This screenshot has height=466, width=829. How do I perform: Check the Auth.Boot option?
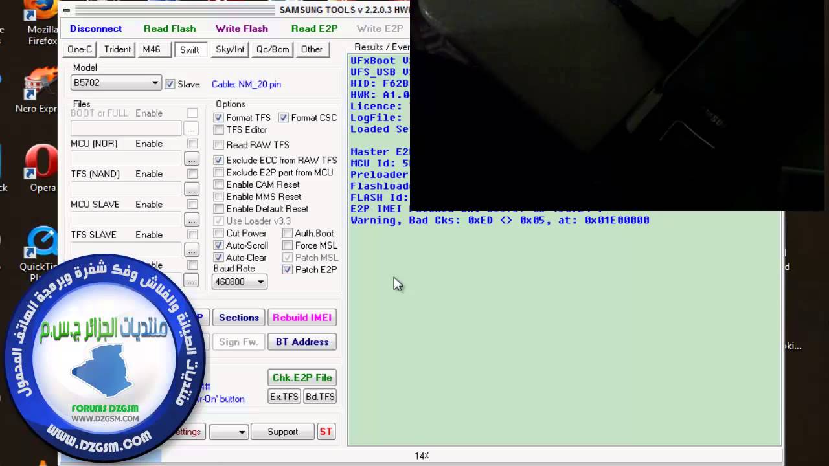click(x=288, y=233)
